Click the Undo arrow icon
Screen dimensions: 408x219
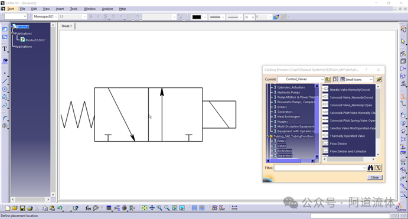(60, 208)
